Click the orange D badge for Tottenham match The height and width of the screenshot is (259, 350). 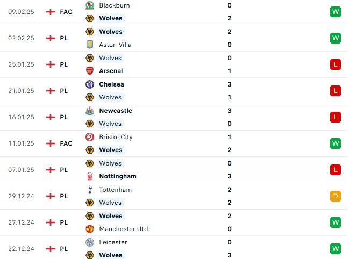pyautogui.click(x=335, y=196)
